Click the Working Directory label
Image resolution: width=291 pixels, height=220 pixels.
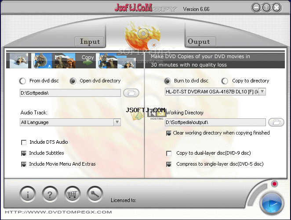[x=185, y=113]
